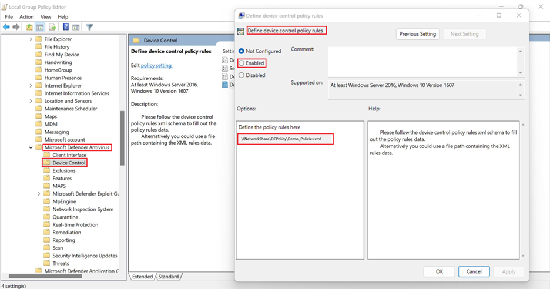
Task: Expand the Internet Explorer tree node
Action: click(31, 85)
